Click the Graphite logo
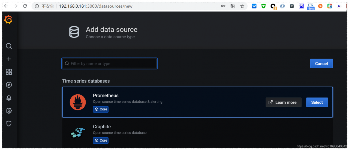Screen dimensions: 349x150 (x=78, y=132)
